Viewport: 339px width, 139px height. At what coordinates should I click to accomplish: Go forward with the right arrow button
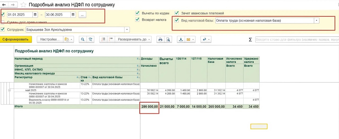13,5
